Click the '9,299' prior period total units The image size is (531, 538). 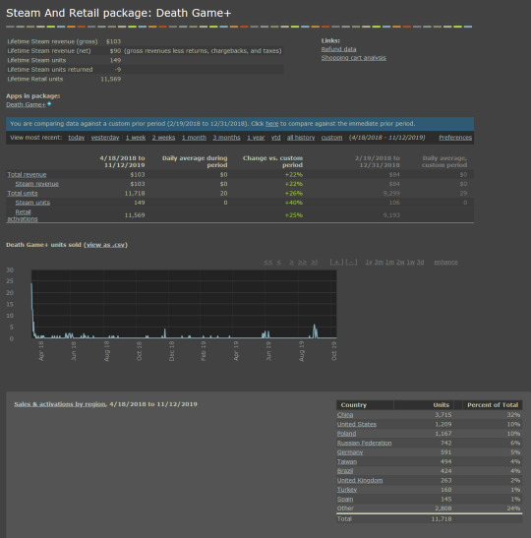coord(391,193)
